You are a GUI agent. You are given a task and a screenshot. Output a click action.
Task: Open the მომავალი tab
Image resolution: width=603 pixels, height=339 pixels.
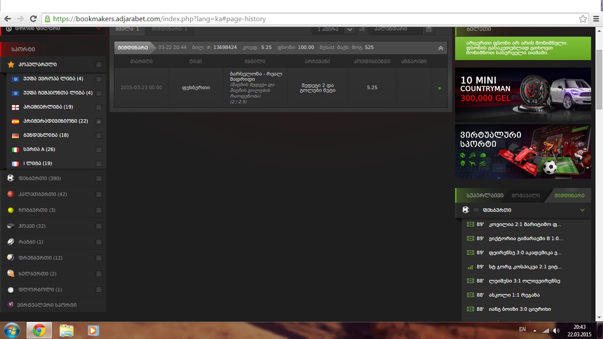[x=526, y=196]
